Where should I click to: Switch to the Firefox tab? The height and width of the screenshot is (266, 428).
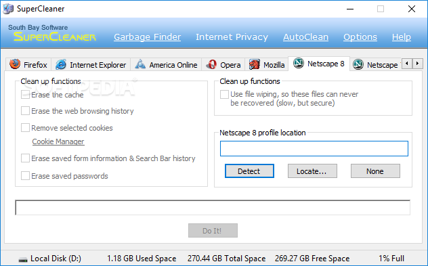28,65
